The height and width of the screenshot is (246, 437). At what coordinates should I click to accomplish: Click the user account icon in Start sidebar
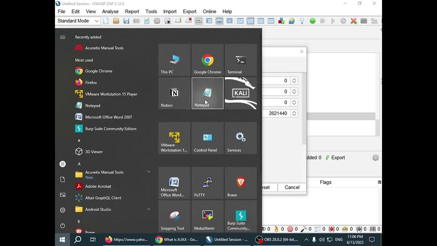point(62,164)
